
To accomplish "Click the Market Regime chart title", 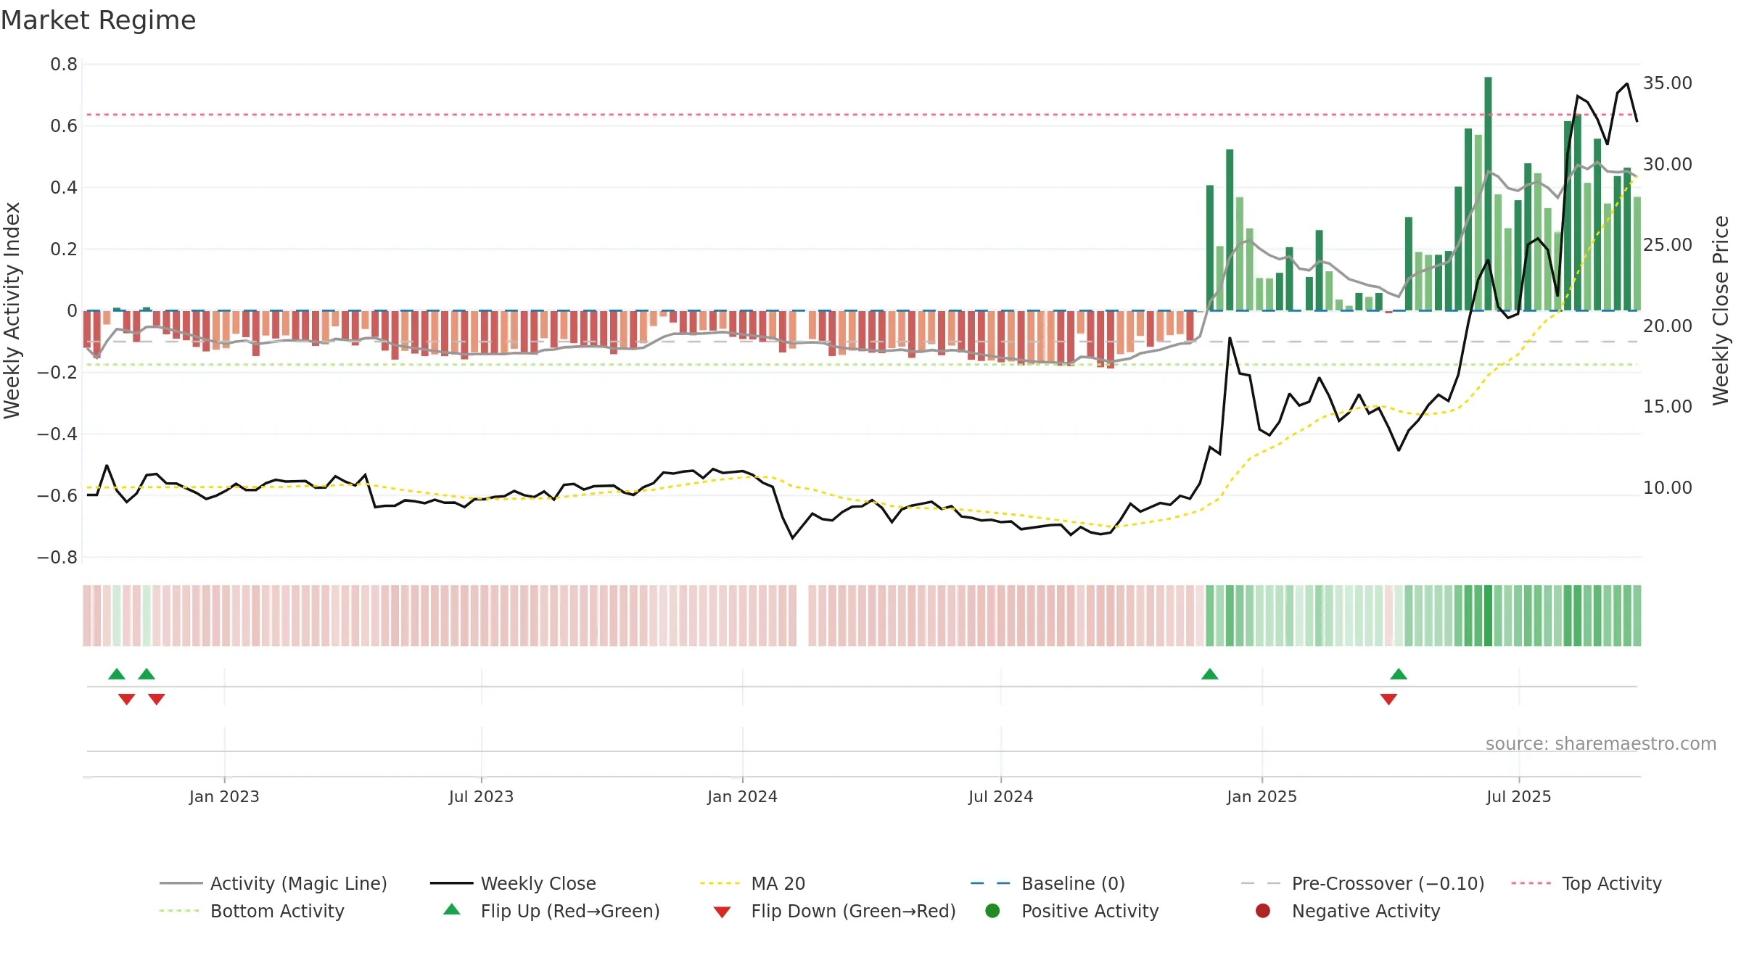I will [98, 20].
